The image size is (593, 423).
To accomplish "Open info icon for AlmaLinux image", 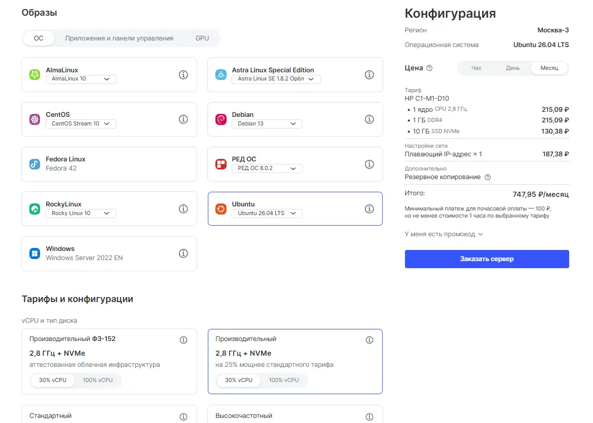I will [183, 75].
